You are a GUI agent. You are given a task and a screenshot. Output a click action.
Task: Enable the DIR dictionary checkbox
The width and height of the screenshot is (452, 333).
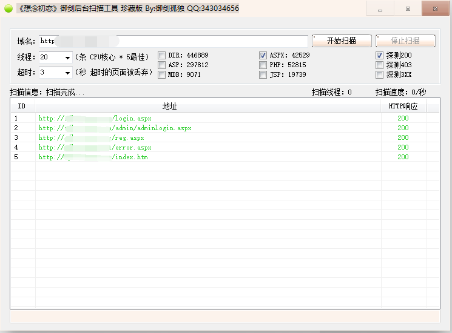point(162,55)
